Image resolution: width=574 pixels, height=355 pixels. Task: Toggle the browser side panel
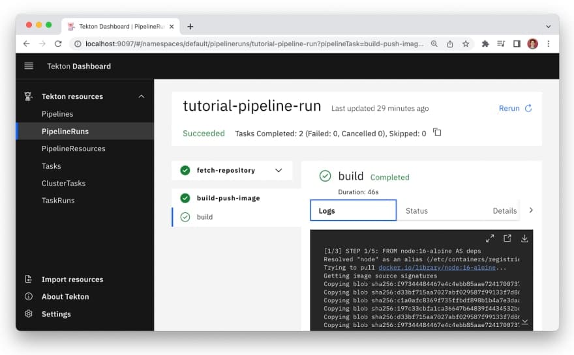pyautogui.click(x=517, y=44)
